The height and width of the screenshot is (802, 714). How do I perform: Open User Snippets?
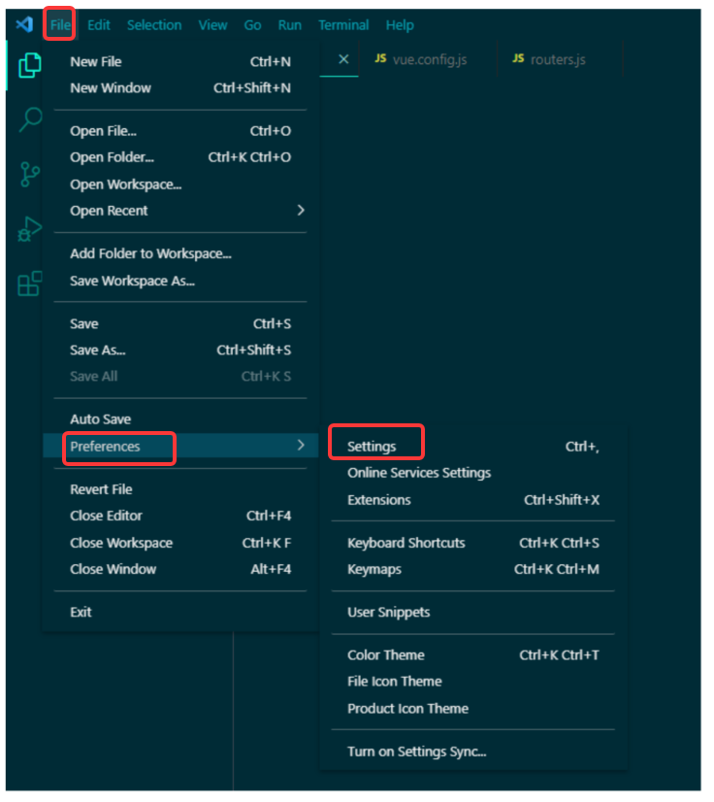point(387,612)
